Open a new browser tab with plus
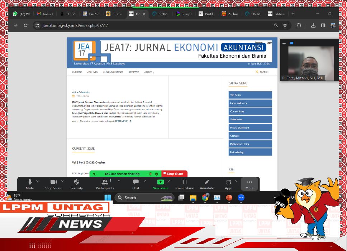 (293, 14)
